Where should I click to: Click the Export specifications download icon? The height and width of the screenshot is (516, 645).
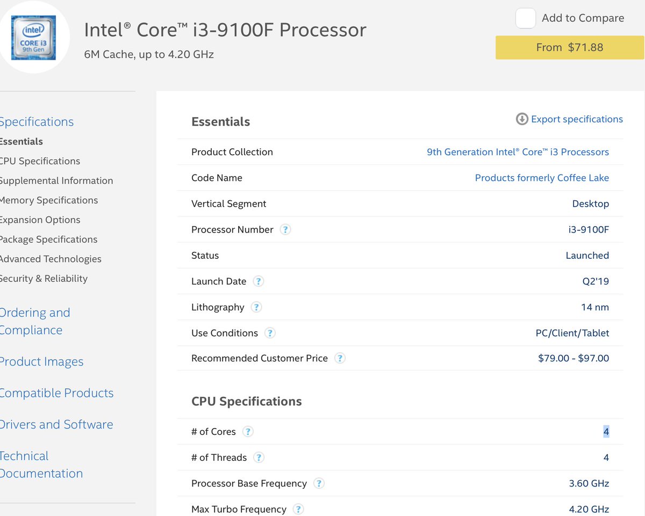click(522, 119)
